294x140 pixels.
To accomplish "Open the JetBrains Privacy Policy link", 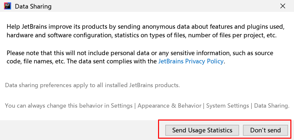I will (x=191, y=61).
